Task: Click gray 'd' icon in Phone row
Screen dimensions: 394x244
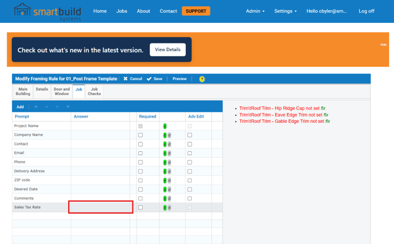Action: 169,162
